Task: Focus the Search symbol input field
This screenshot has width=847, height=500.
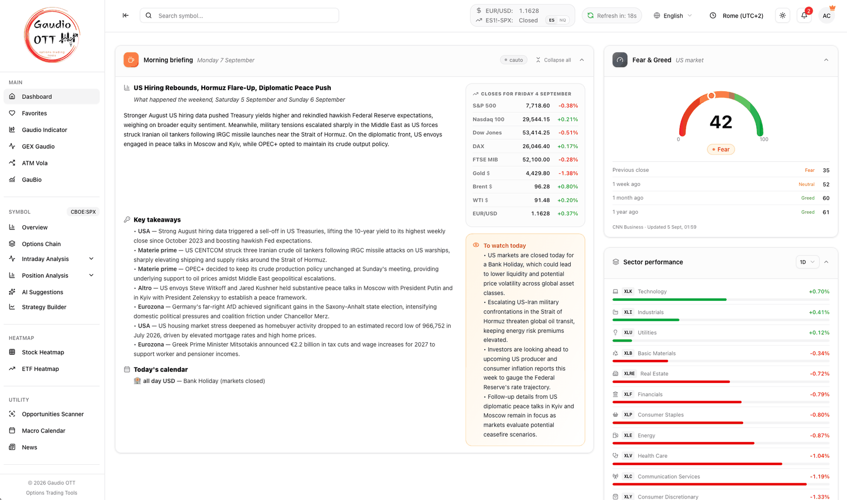Action: (239, 16)
